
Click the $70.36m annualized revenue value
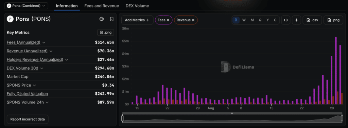pos(106,51)
